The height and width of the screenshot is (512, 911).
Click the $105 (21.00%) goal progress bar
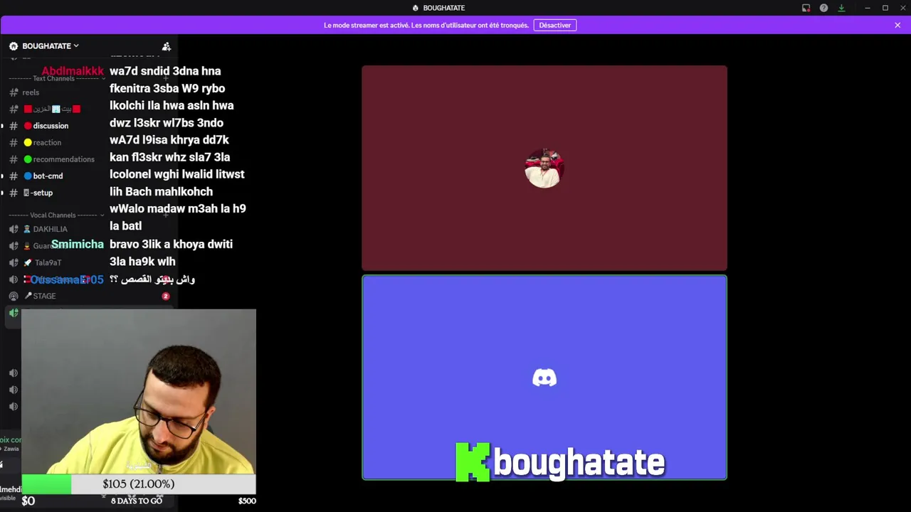coord(139,484)
